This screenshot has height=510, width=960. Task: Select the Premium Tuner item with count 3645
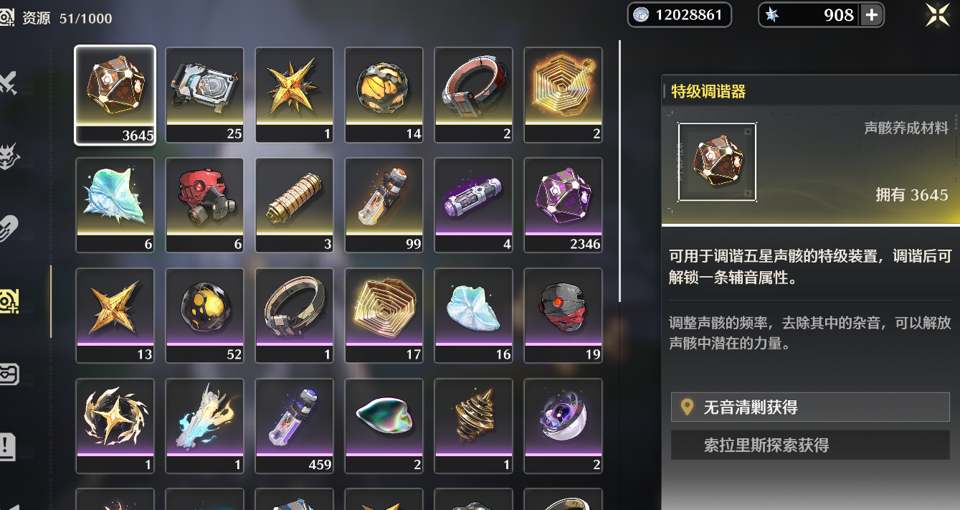click(115, 95)
